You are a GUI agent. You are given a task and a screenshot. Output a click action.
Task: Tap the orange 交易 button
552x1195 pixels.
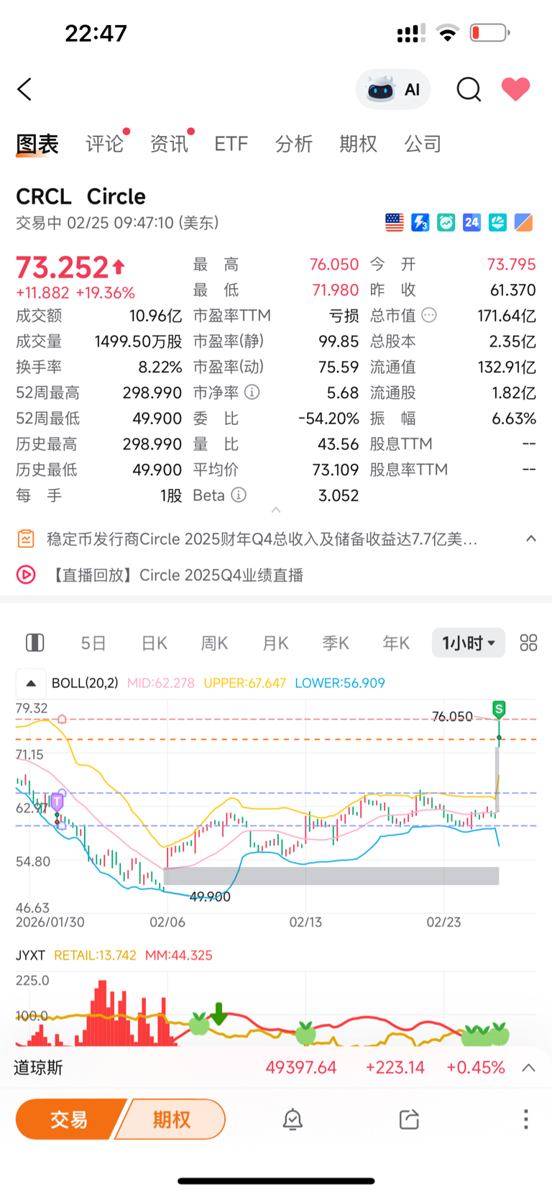[x=69, y=1120]
